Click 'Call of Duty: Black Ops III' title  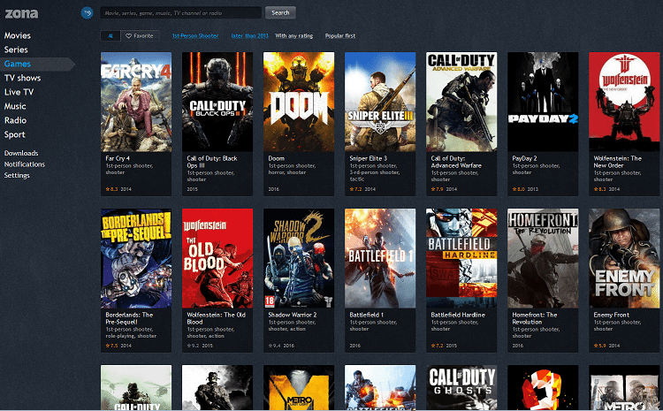point(212,162)
